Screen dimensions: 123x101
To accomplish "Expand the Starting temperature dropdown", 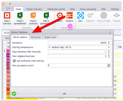I will click(x=109, y=47).
